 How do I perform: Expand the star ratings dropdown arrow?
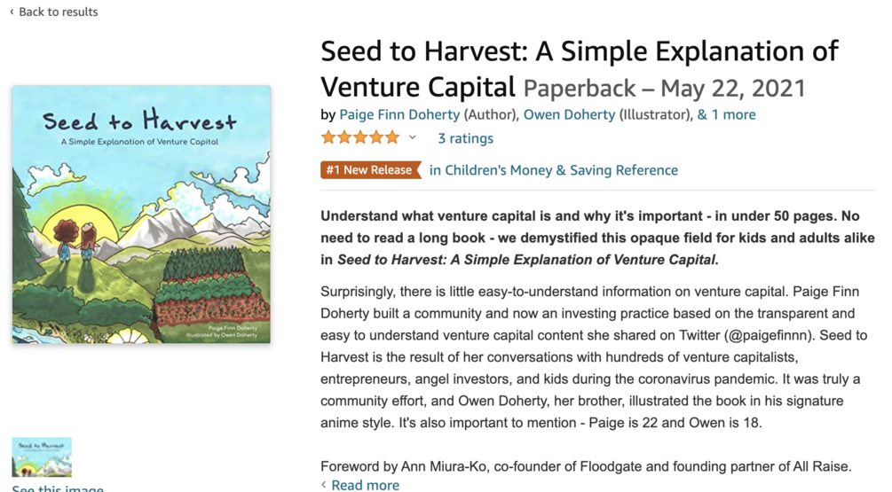tap(412, 137)
